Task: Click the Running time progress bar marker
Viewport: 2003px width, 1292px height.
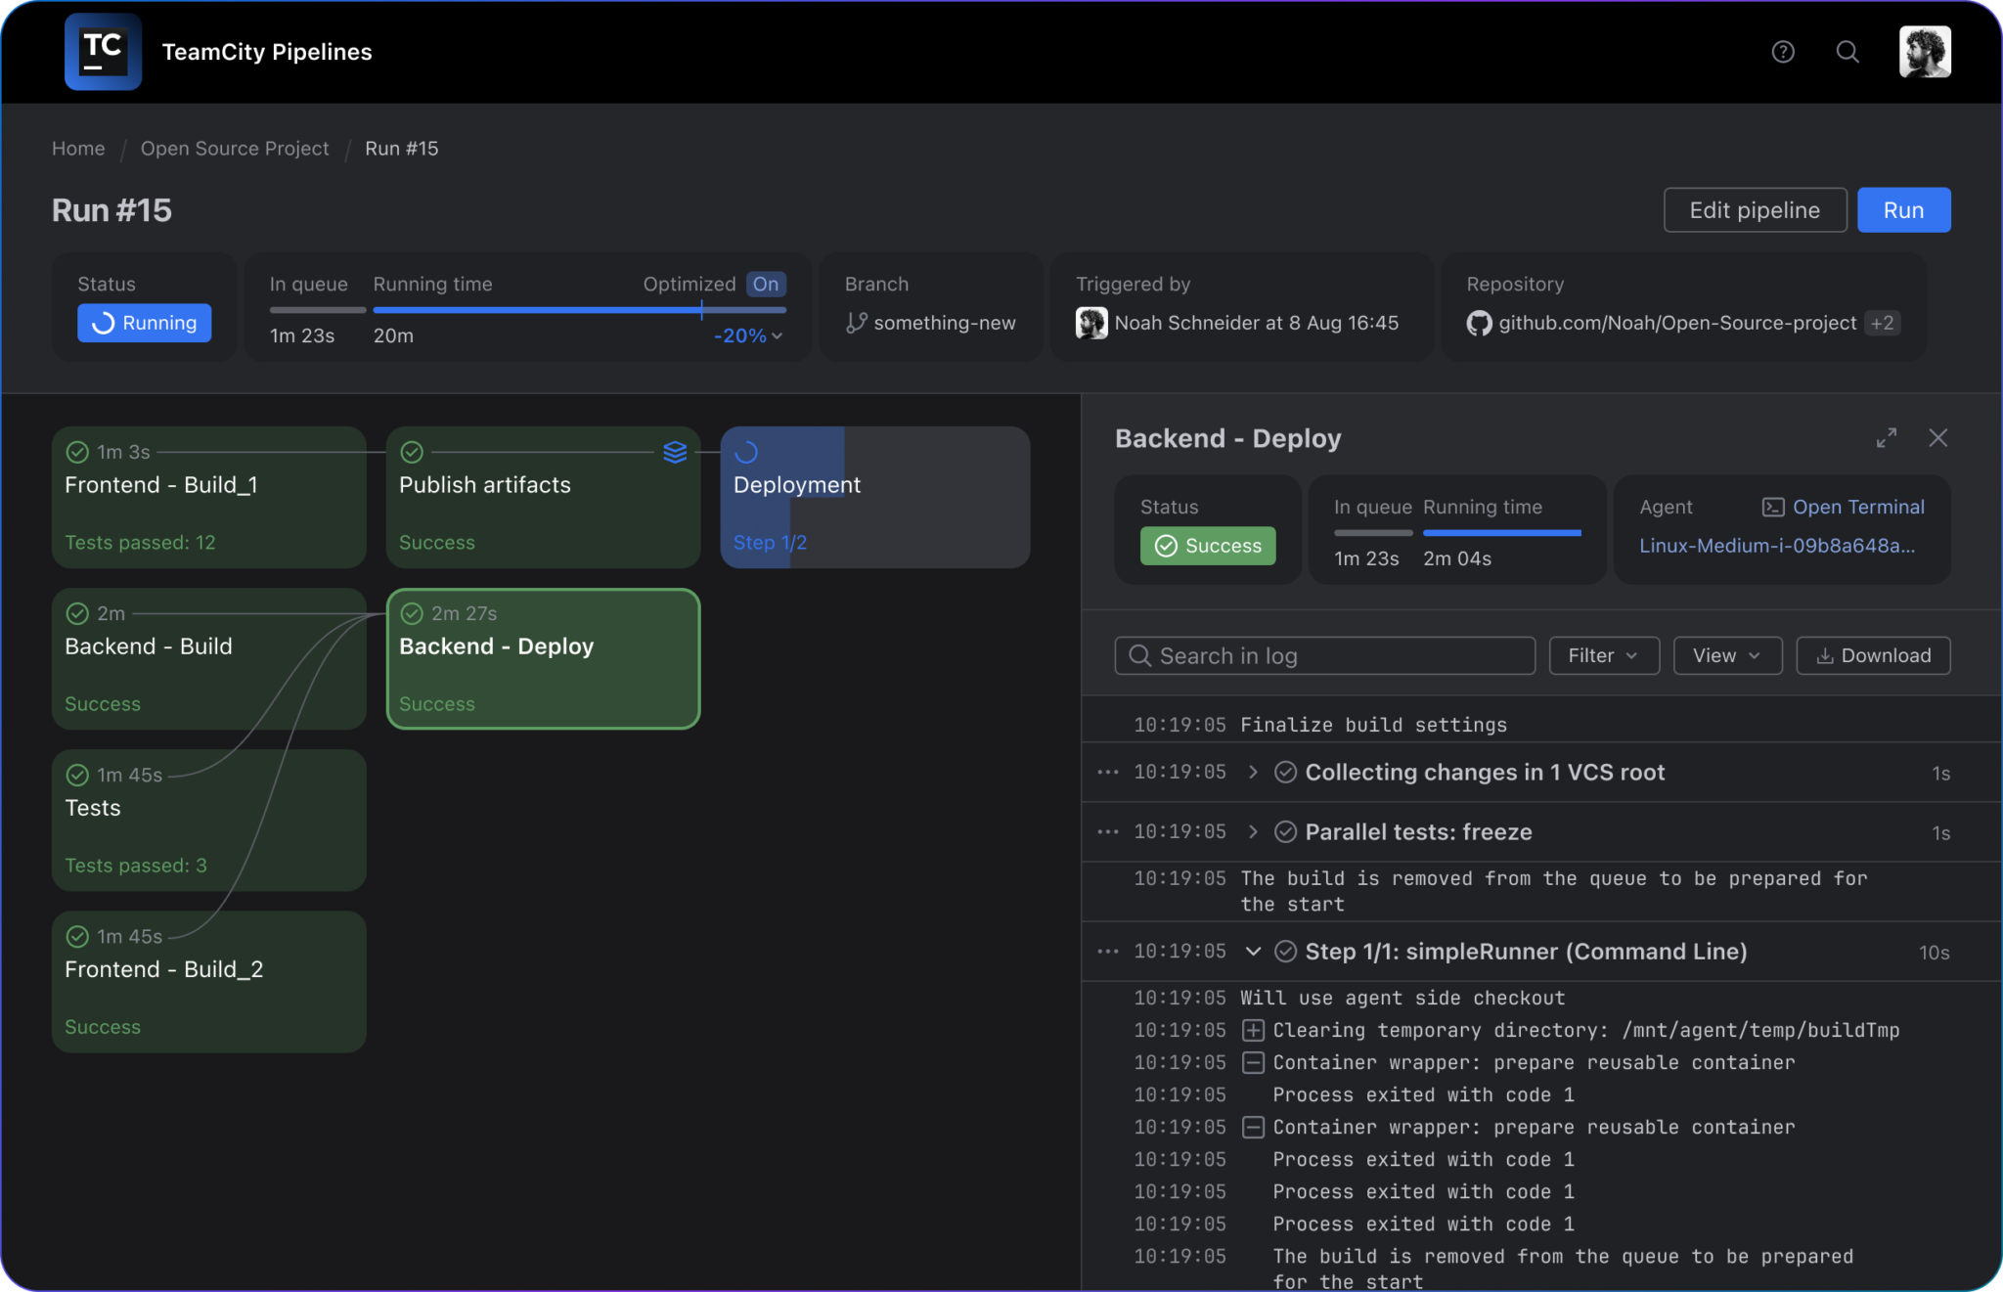Action: tap(701, 310)
